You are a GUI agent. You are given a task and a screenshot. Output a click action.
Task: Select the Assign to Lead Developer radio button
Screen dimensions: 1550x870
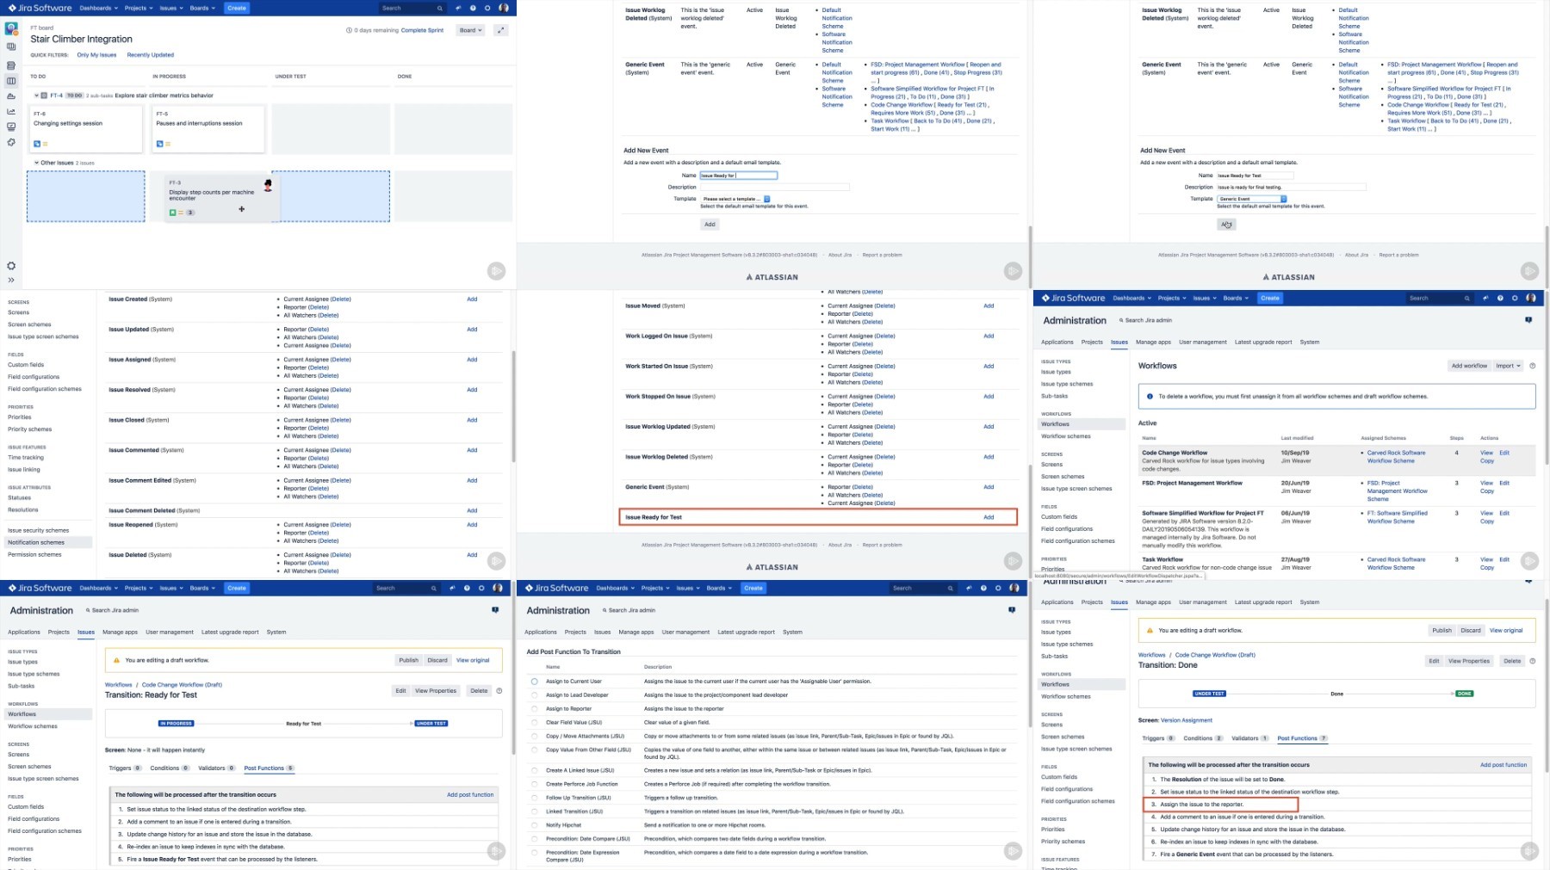[x=535, y=695]
